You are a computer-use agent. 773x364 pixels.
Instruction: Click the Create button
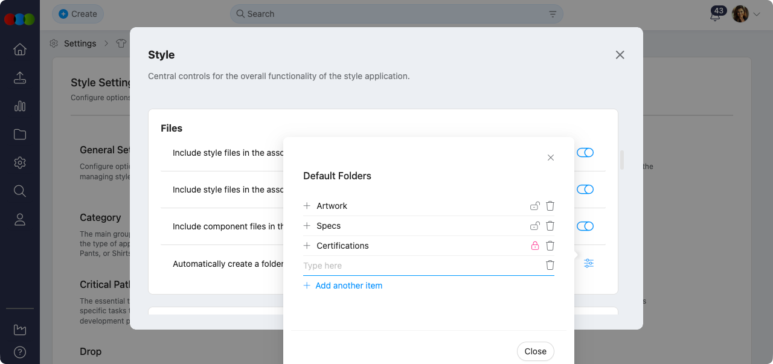pos(78,14)
